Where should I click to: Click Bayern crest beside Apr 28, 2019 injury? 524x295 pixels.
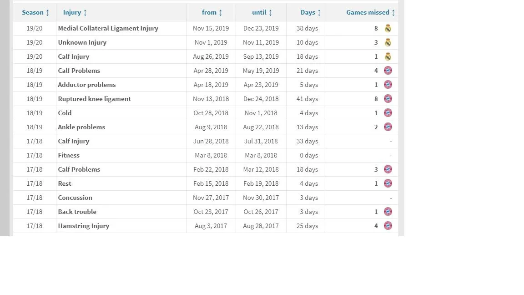point(388,71)
